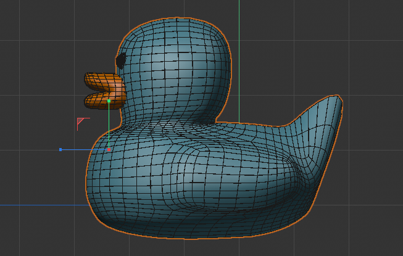This screenshot has width=403, height=256.
Task: Select the lower half of the orange beak
Action: point(104,99)
